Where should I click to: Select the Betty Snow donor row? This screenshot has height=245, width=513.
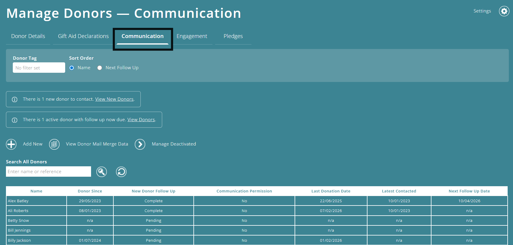[257, 221]
